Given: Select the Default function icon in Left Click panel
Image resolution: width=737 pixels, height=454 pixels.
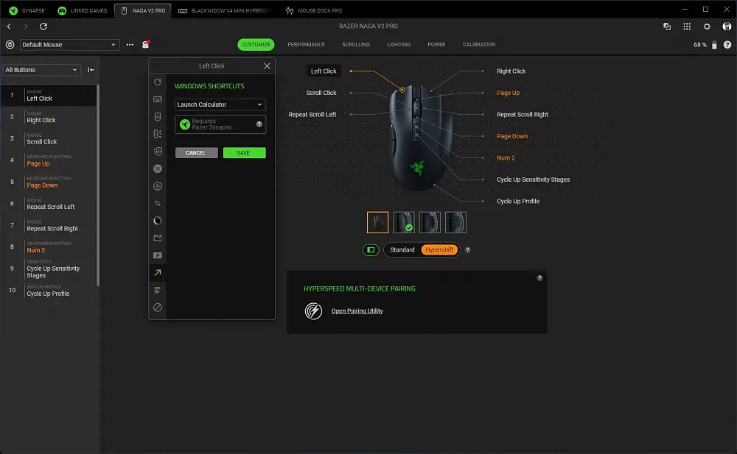Looking at the screenshot, I should 158,82.
